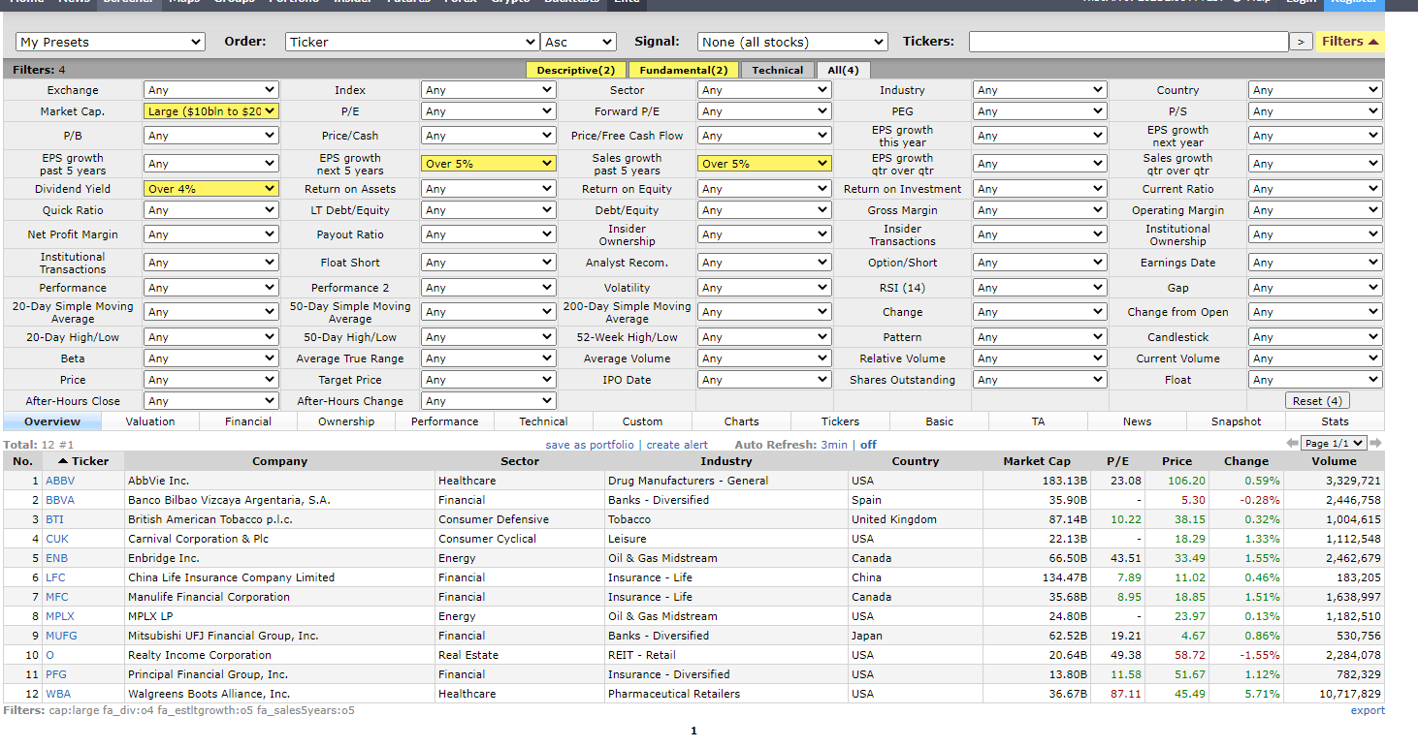Open the MUFG ticker link

(61, 636)
